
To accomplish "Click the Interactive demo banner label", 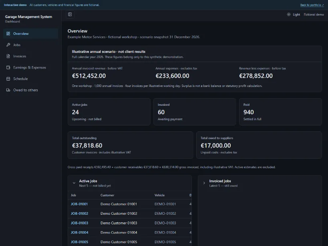I will point(15,5).
